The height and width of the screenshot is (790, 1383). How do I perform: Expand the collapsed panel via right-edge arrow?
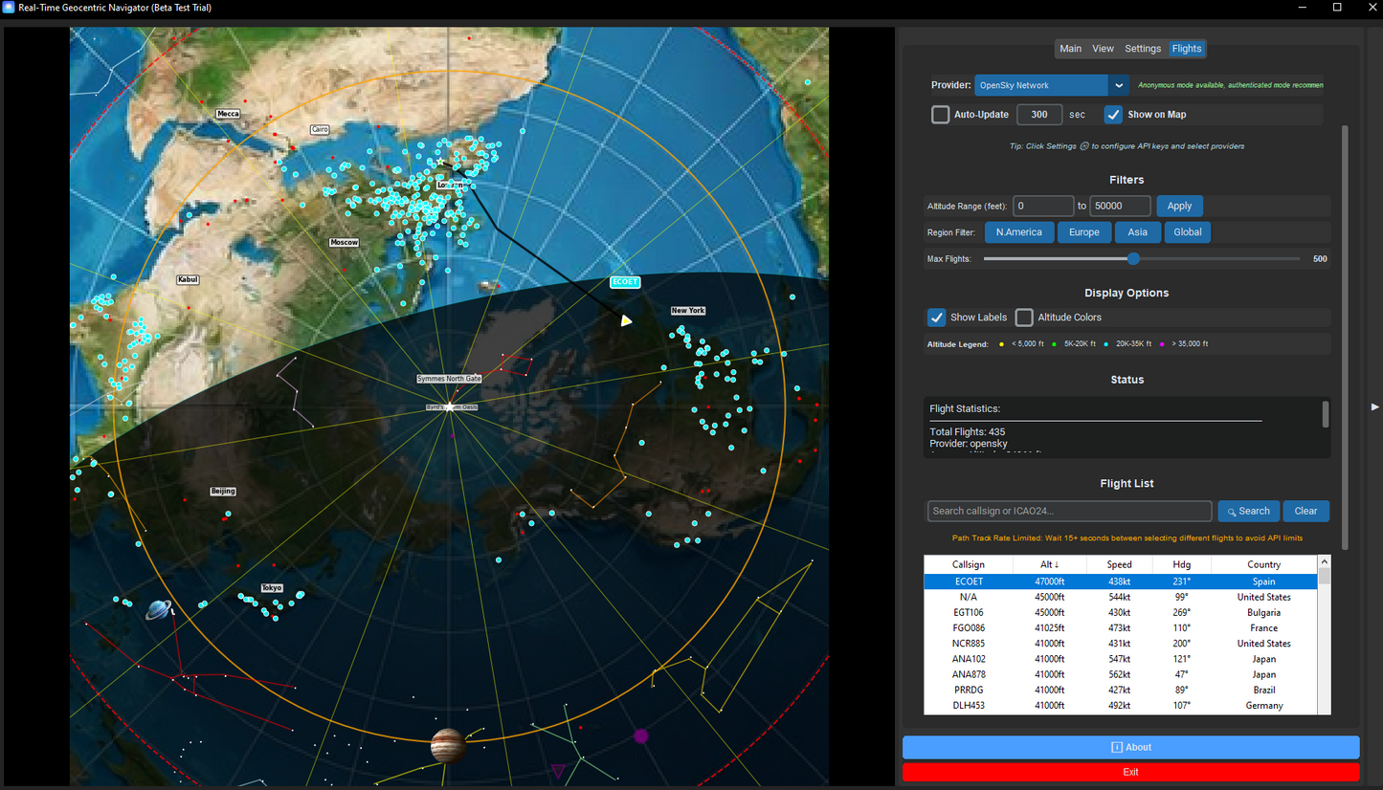pyautogui.click(x=1374, y=406)
